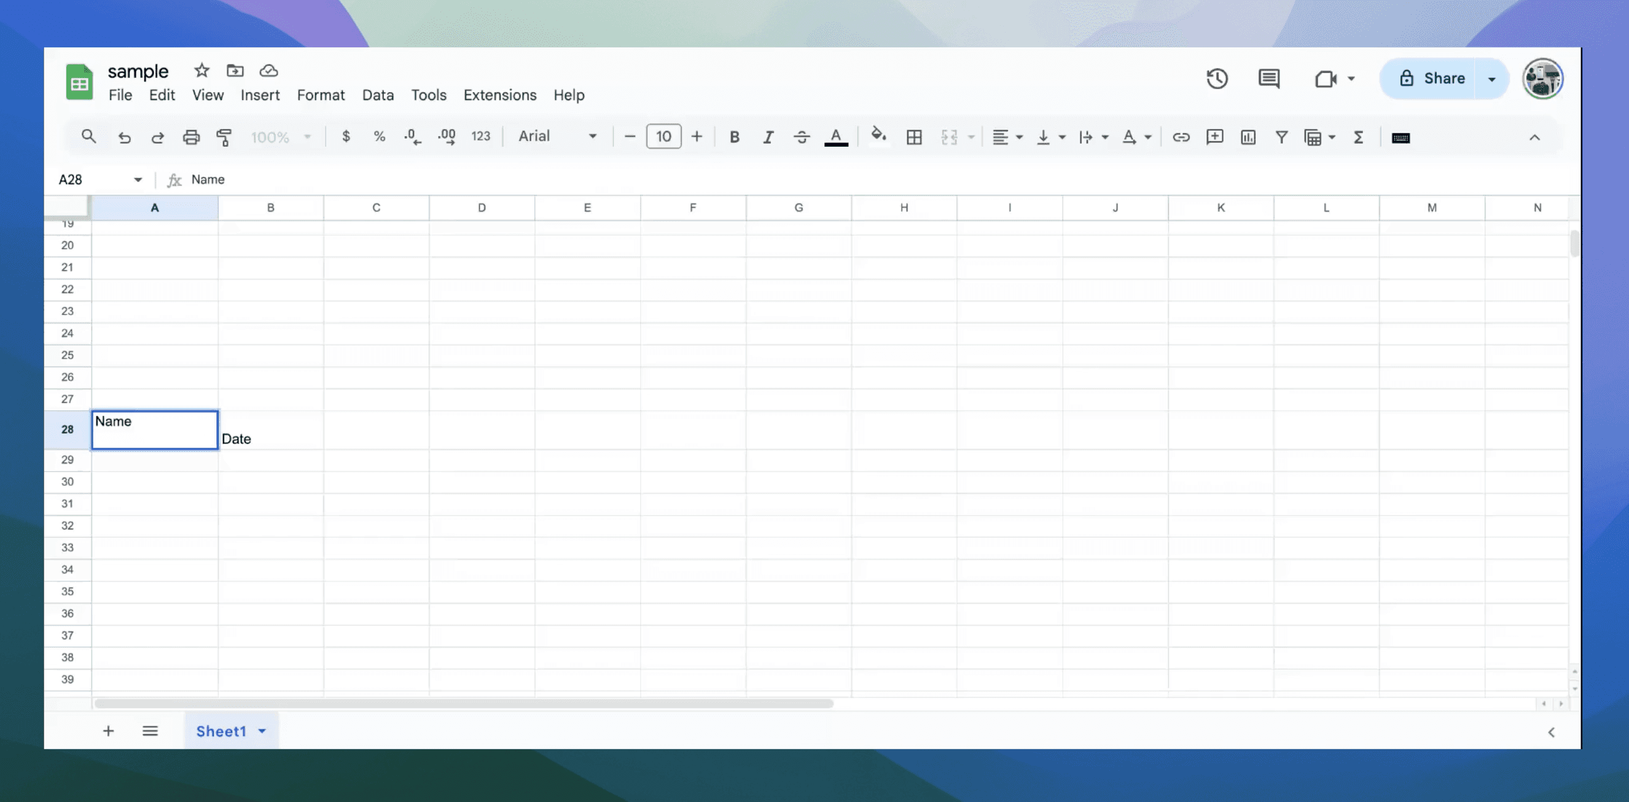Start a Meet call camera icon
The width and height of the screenshot is (1629, 802).
1326,79
